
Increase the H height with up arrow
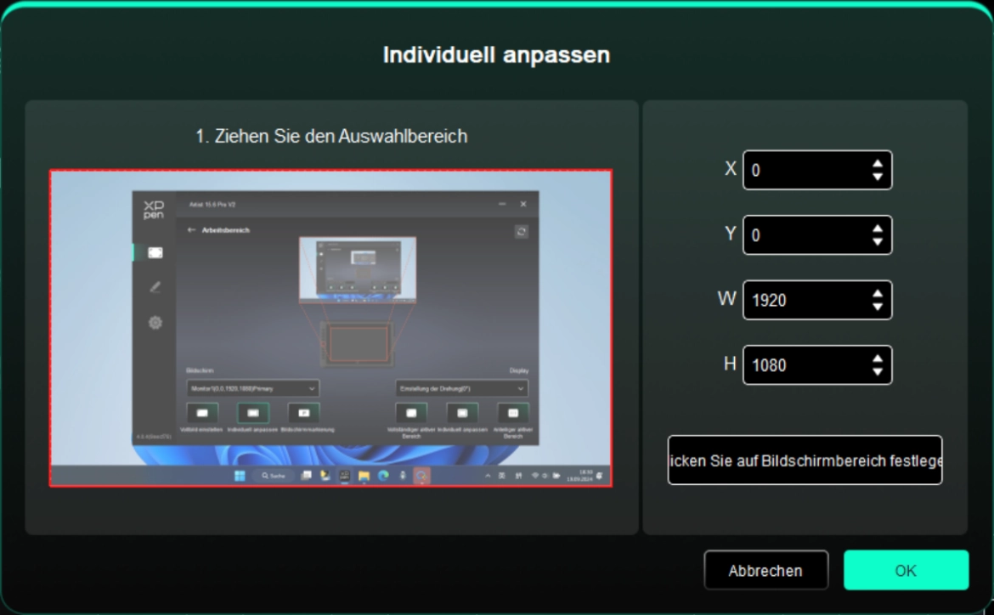click(x=878, y=358)
